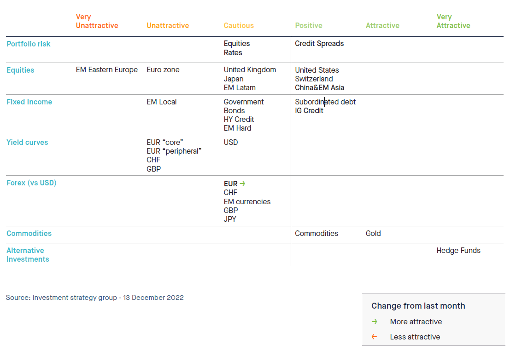
Task: Click the Hedge Funds entry
Action: click(458, 251)
